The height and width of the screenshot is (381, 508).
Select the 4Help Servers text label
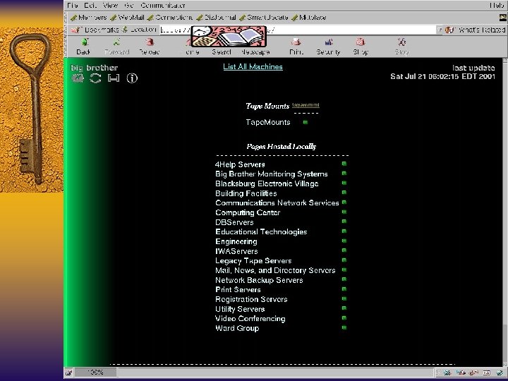click(x=240, y=164)
